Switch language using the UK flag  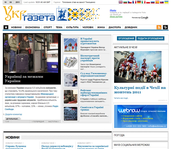tap(121, 2)
